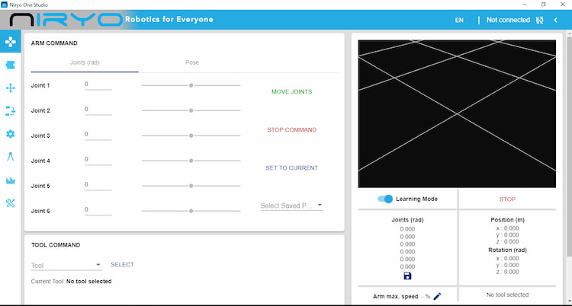Image resolution: width=572 pixels, height=306 pixels.
Task: Open the arm command gamepad panel
Action: (x=10, y=43)
